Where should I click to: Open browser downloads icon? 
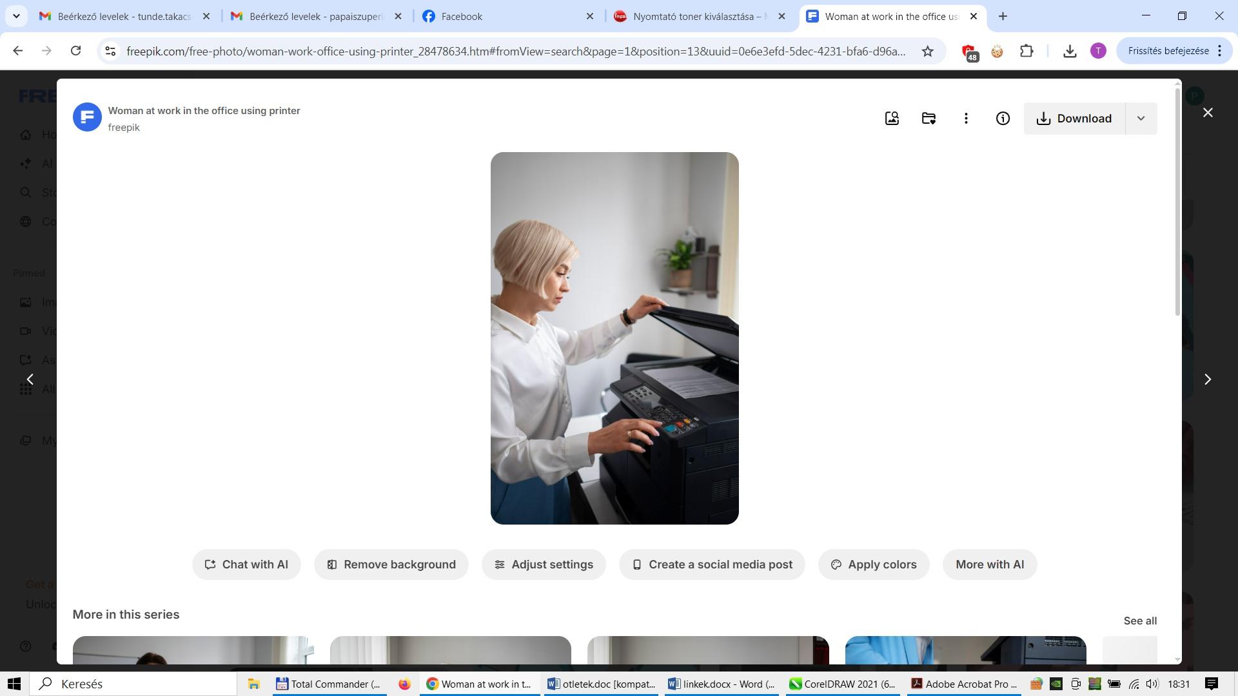1070,51
